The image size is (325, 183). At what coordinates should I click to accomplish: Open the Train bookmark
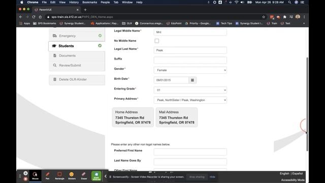[x=272, y=23]
